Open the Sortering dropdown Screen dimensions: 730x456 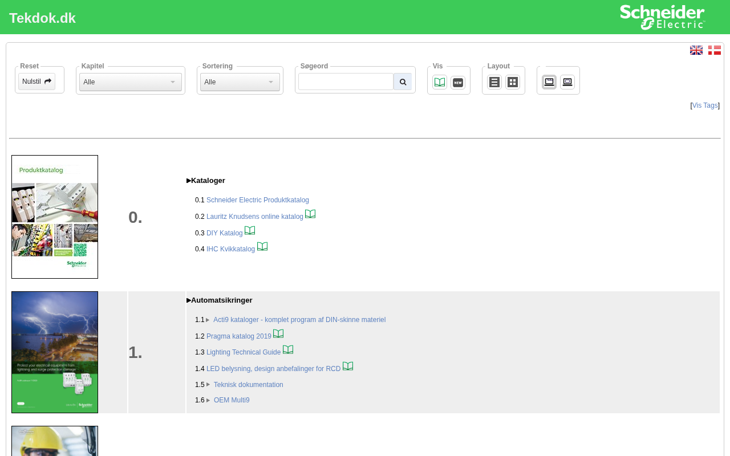click(240, 82)
